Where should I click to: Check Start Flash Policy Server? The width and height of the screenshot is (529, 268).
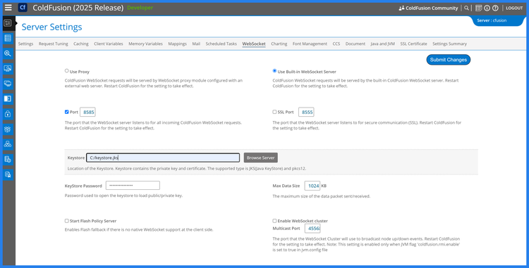67,221
